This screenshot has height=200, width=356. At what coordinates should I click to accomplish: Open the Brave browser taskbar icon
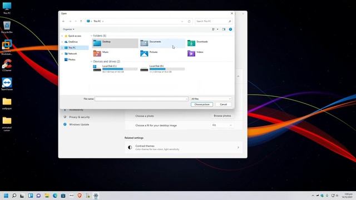[x=80, y=196]
